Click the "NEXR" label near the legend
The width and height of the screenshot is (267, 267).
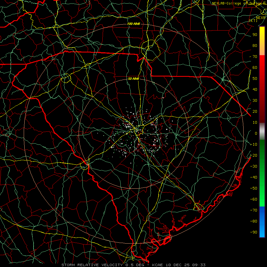[261, 18]
